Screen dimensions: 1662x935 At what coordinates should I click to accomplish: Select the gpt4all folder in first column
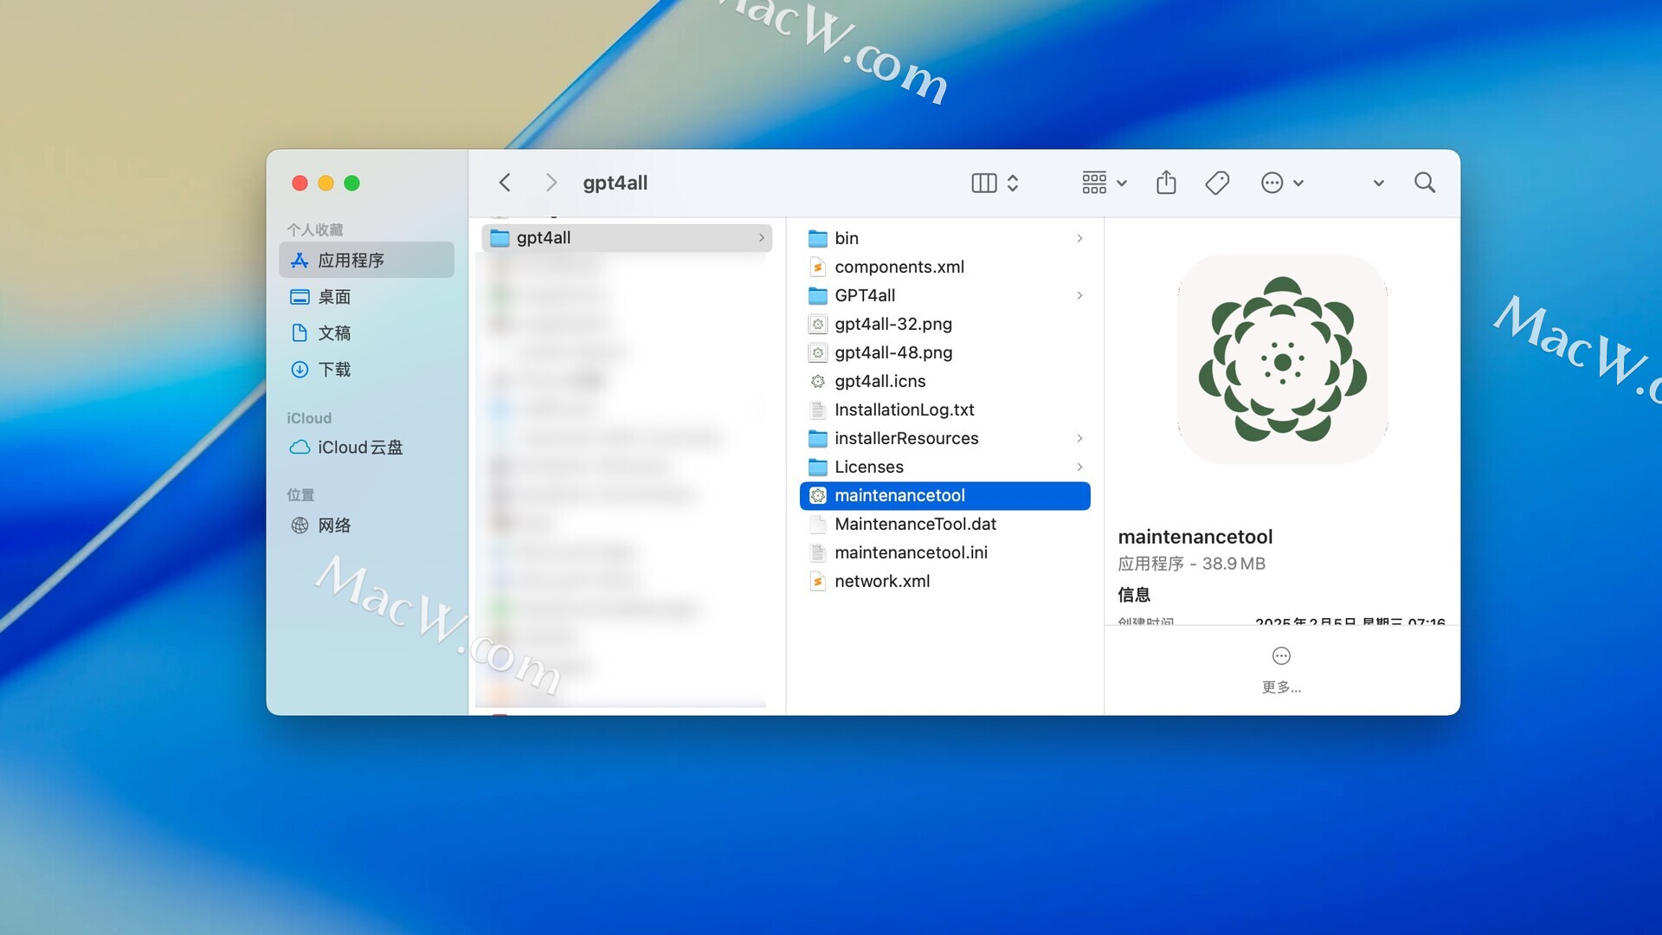coord(627,237)
